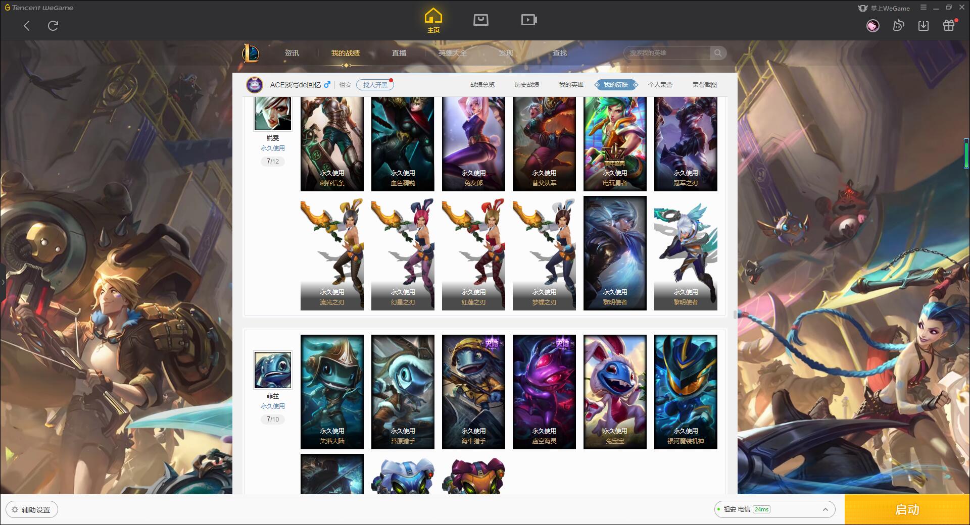970x525 pixels.
Task: Open the 直播 tab
Action: click(x=399, y=53)
